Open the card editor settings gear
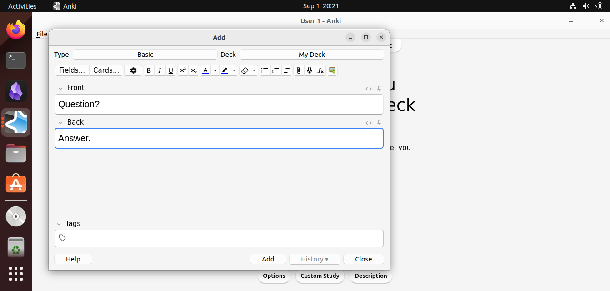This screenshot has height=291, width=610. pyautogui.click(x=133, y=70)
